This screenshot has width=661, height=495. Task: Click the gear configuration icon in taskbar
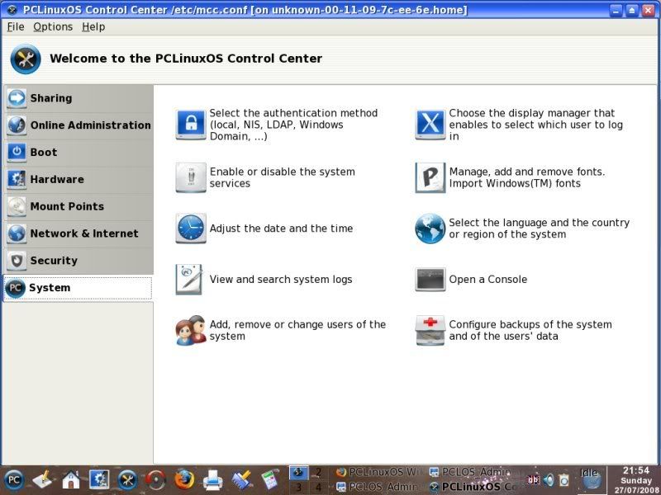pyautogui.click(x=99, y=480)
